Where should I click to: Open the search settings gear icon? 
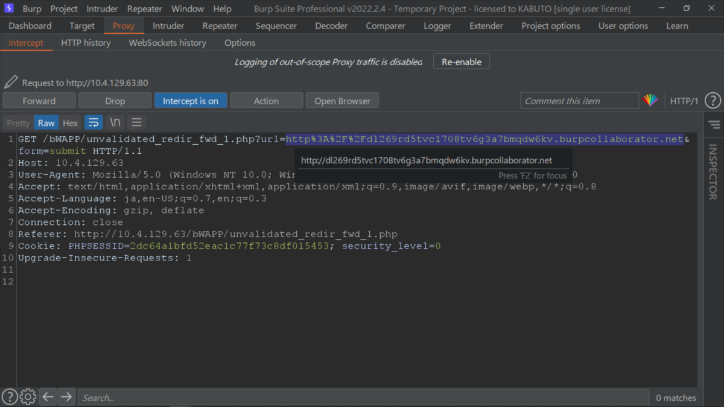click(x=28, y=397)
